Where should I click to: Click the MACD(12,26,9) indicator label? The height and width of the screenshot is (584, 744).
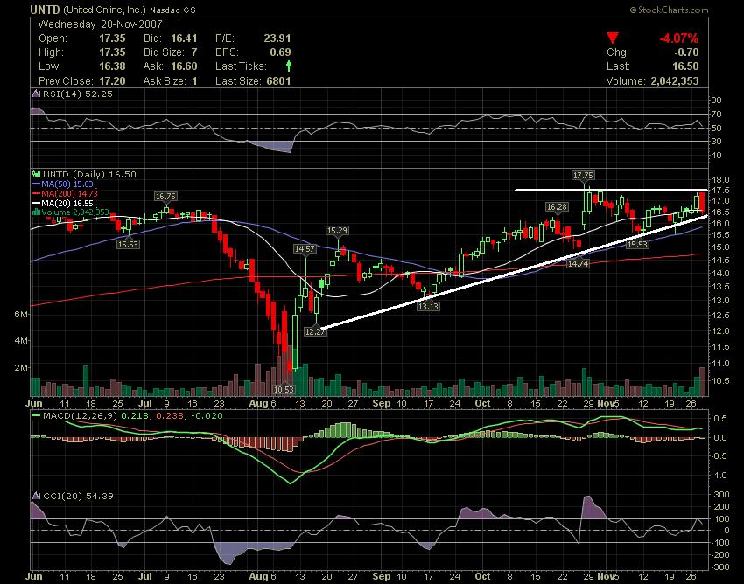[x=81, y=416]
